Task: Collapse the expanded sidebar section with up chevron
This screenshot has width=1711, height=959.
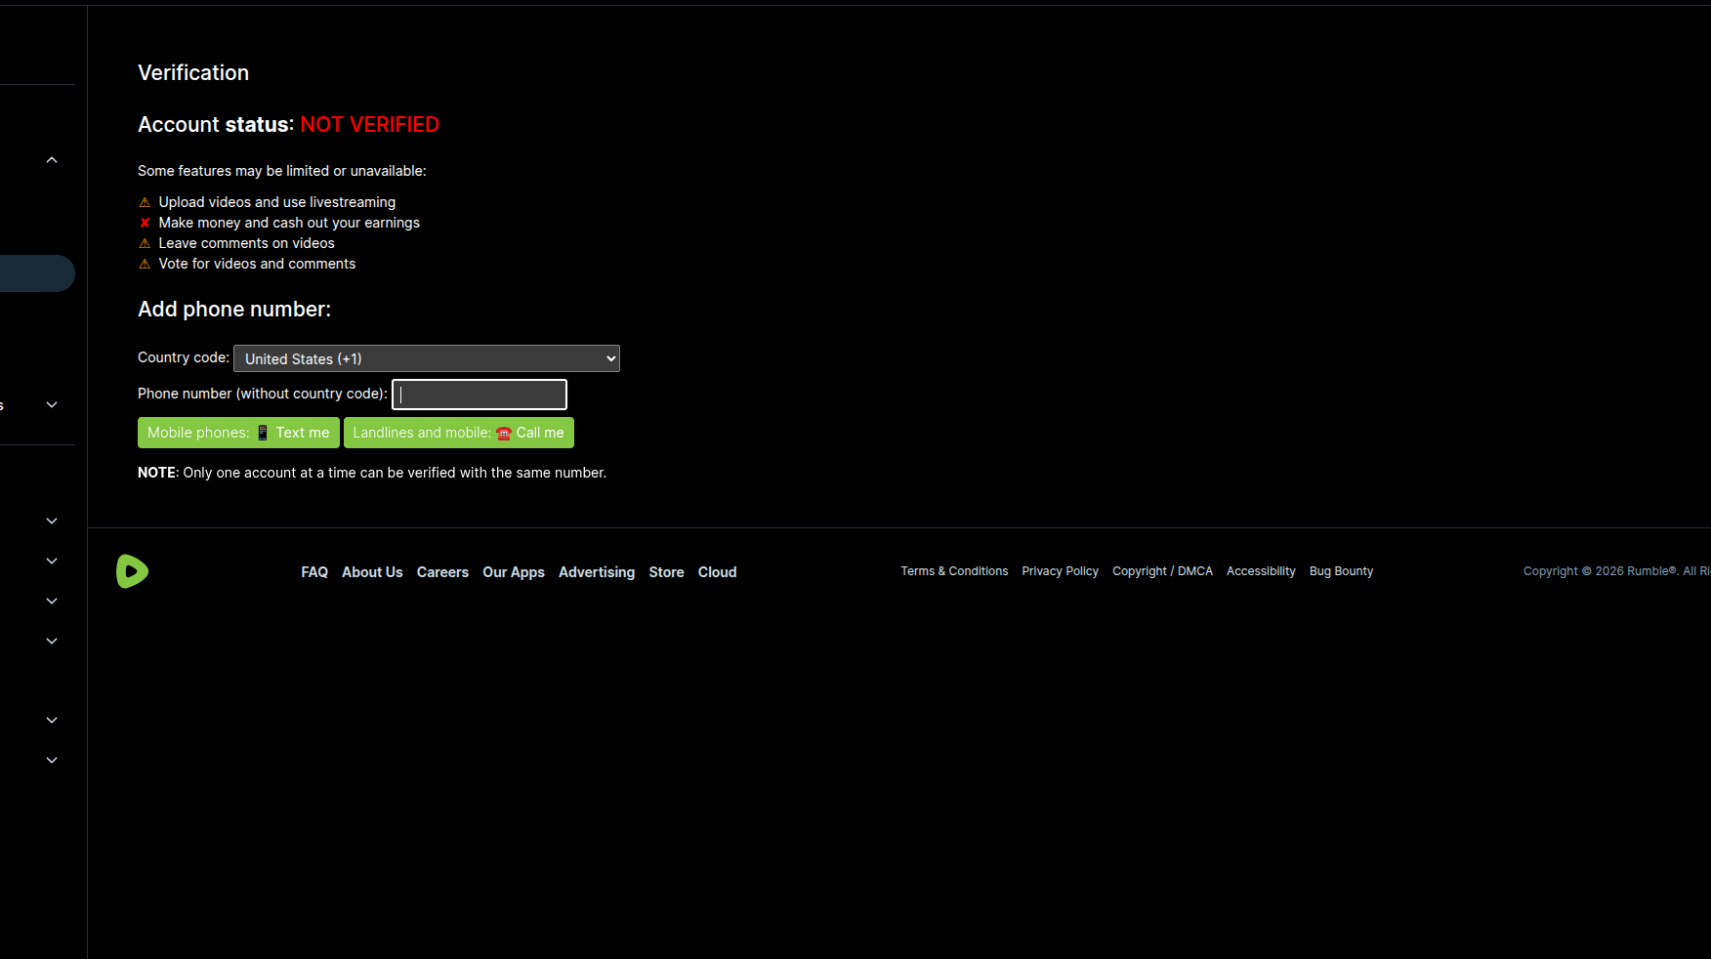Action: click(x=52, y=160)
